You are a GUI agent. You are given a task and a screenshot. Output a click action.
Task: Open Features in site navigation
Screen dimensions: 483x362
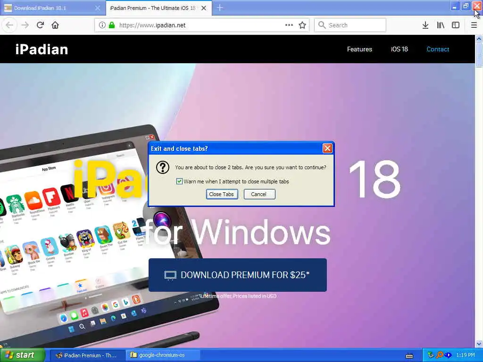tap(359, 49)
